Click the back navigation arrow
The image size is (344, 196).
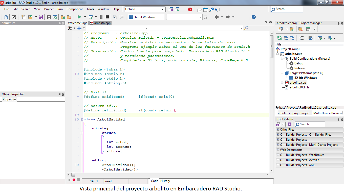coord(217,17)
